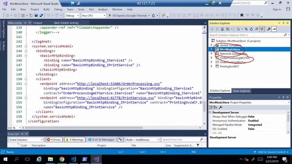The height and width of the screenshot is (164, 292).
Task: Click the clear filter icon beside the Messages button
Action: click(120, 139)
